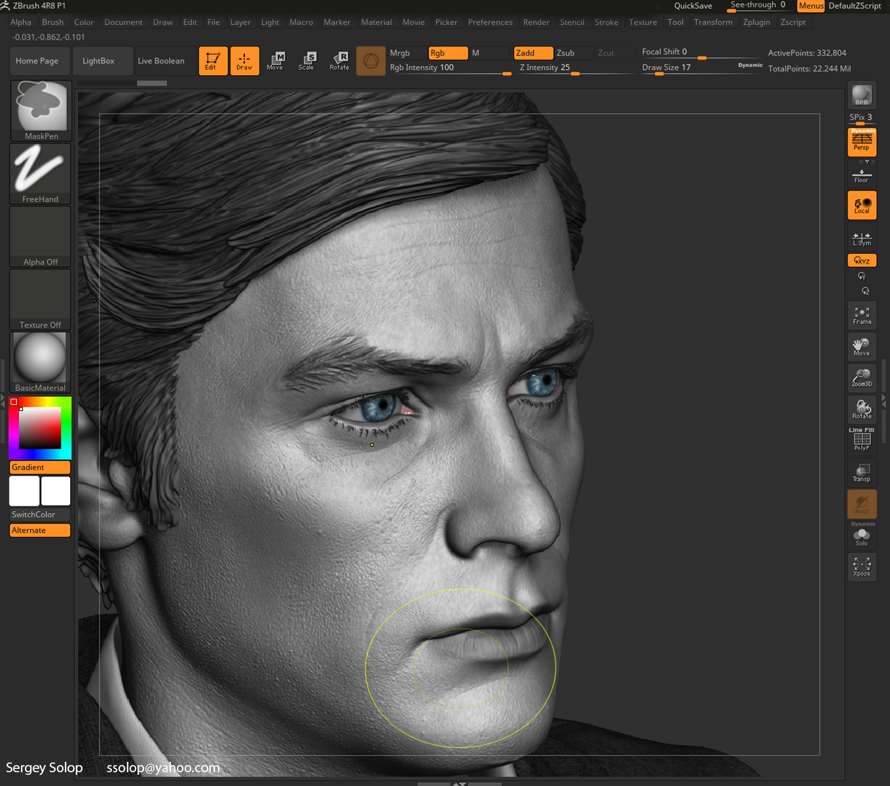The height and width of the screenshot is (786, 890).
Task: Click the right main color swatch
Action: (x=56, y=491)
